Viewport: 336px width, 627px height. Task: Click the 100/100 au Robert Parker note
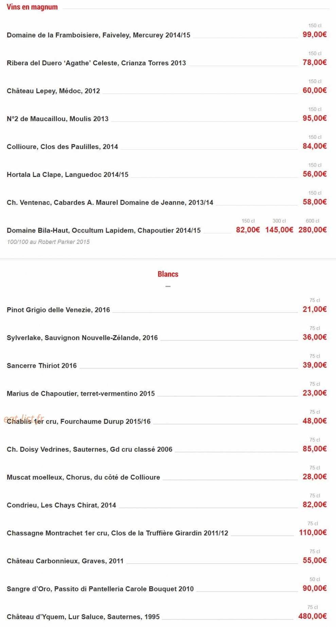48,242
